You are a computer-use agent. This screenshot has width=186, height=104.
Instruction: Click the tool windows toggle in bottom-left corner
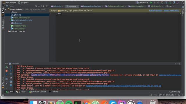pyautogui.click(x=3, y=95)
